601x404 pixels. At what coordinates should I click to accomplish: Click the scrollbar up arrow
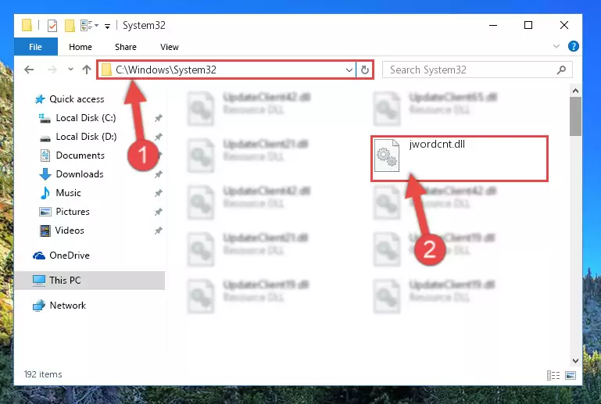pyautogui.click(x=575, y=91)
